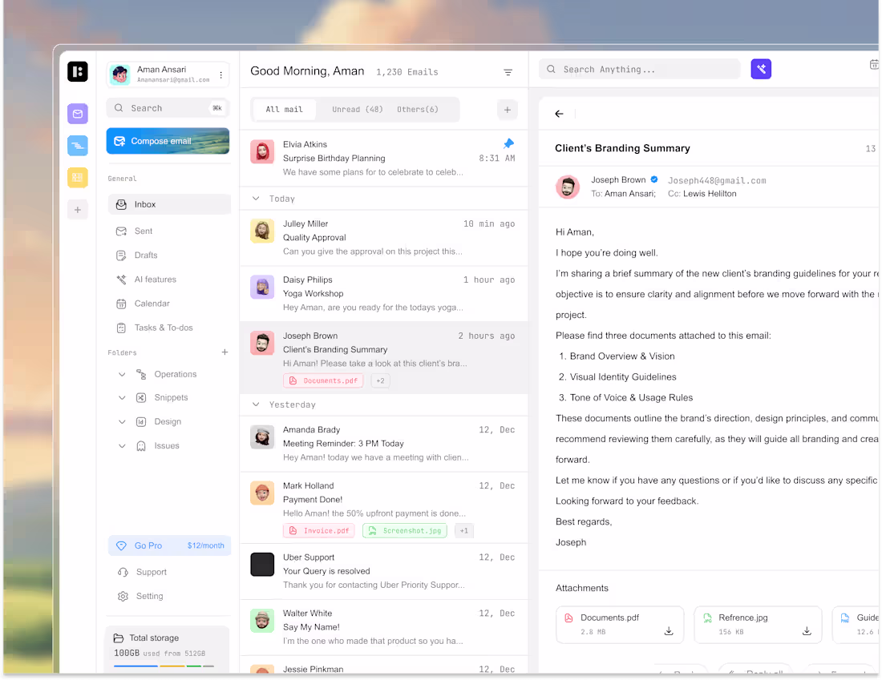Click Julley Miller avatar
This screenshot has height=680, width=882.
(262, 231)
